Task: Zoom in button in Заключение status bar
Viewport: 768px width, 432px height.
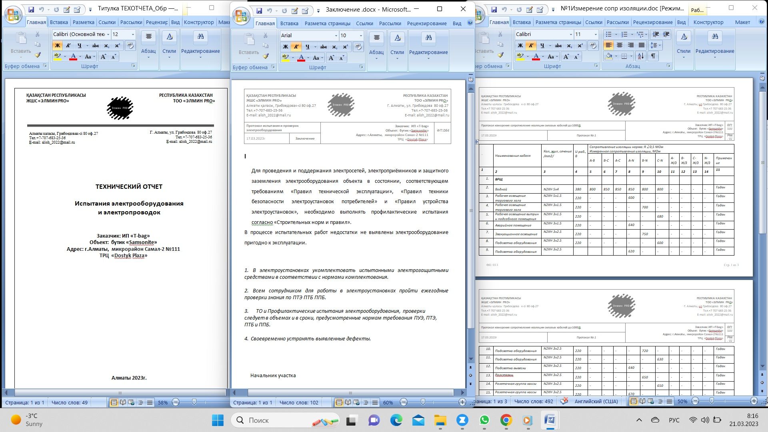Action: coord(462,402)
